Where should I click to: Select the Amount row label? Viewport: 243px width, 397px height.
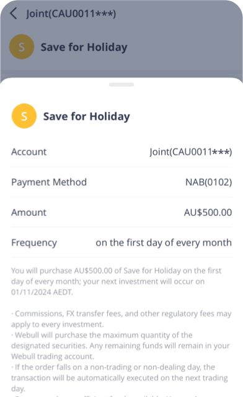click(29, 212)
